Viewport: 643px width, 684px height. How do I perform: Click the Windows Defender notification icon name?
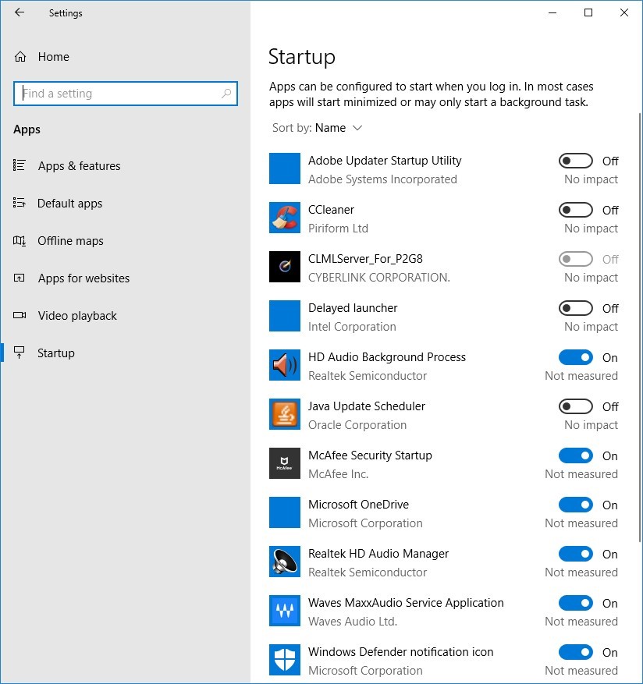[x=401, y=652]
